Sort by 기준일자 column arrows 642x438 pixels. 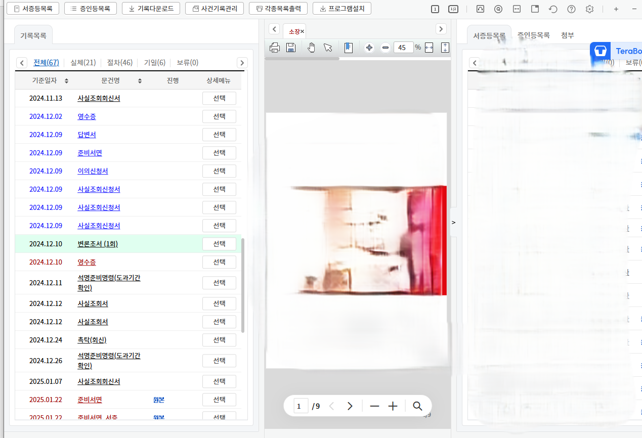pos(66,81)
